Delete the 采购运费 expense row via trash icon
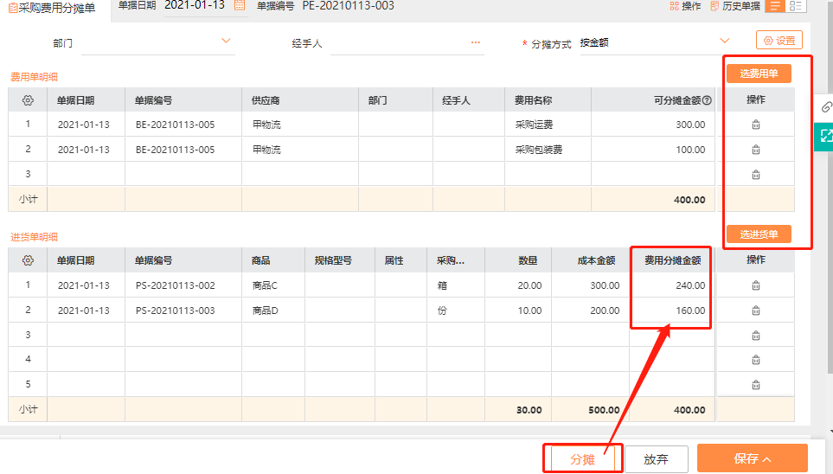This screenshot has height=474, width=833. tap(755, 125)
